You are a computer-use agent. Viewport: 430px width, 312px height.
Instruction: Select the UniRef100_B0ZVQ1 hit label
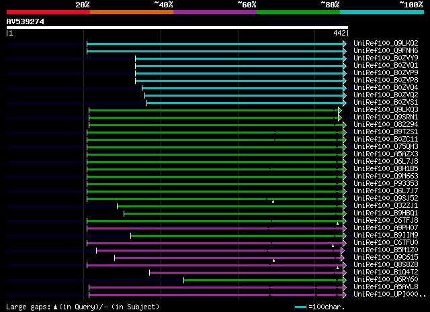pyautogui.click(x=386, y=65)
